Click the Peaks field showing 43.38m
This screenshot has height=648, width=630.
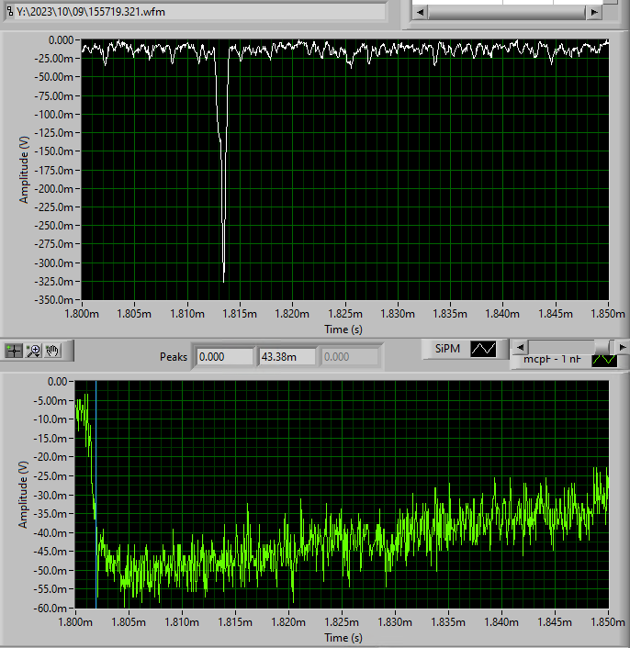click(287, 357)
